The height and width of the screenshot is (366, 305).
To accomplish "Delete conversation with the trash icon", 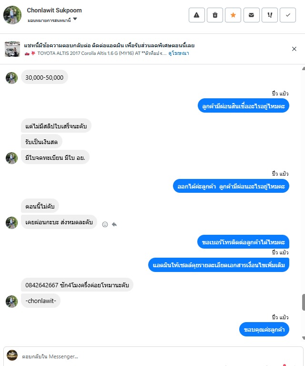I will (215, 15).
